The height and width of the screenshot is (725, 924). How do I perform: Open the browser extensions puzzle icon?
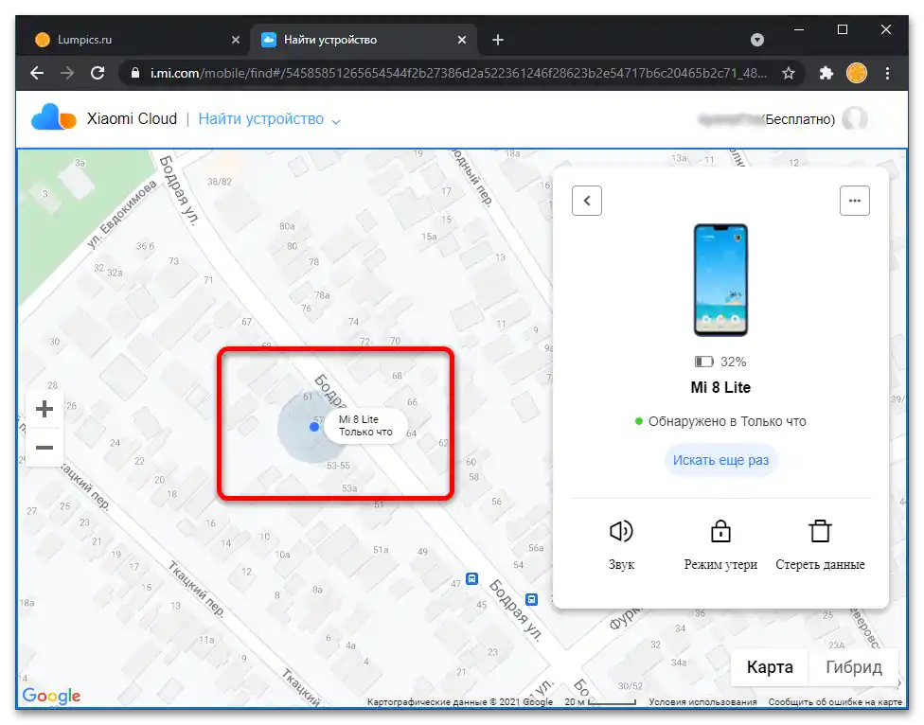click(x=826, y=73)
